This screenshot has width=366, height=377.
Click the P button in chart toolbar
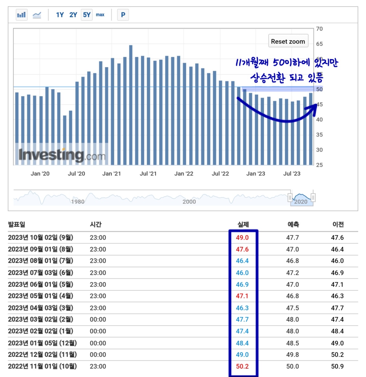tap(123, 15)
